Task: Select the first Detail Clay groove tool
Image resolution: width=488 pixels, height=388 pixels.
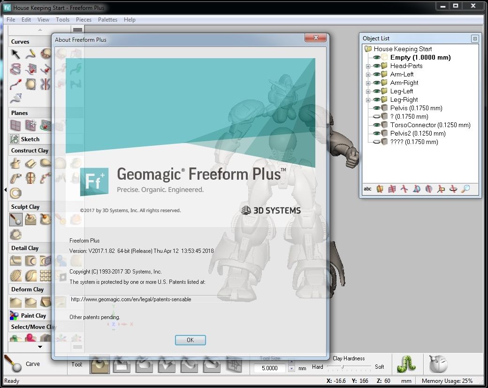Action: [15, 261]
